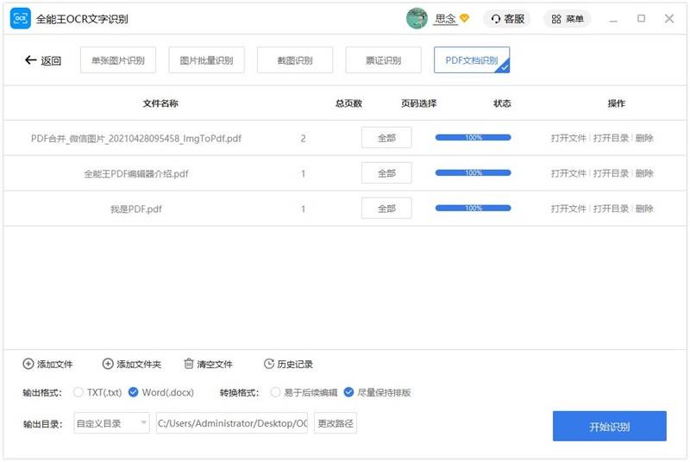Click the 历史记录 clock icon
The height and width of the screenshot is (462, 690).
click(x=268, y=364)
